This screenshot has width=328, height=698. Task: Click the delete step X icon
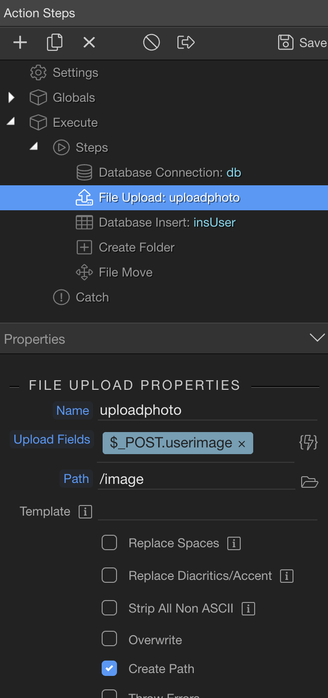coord(89,43)
